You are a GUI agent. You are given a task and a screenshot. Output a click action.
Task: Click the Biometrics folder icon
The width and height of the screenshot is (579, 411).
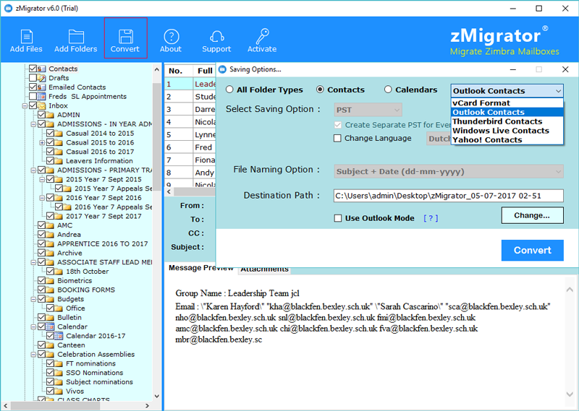[51, 280]
